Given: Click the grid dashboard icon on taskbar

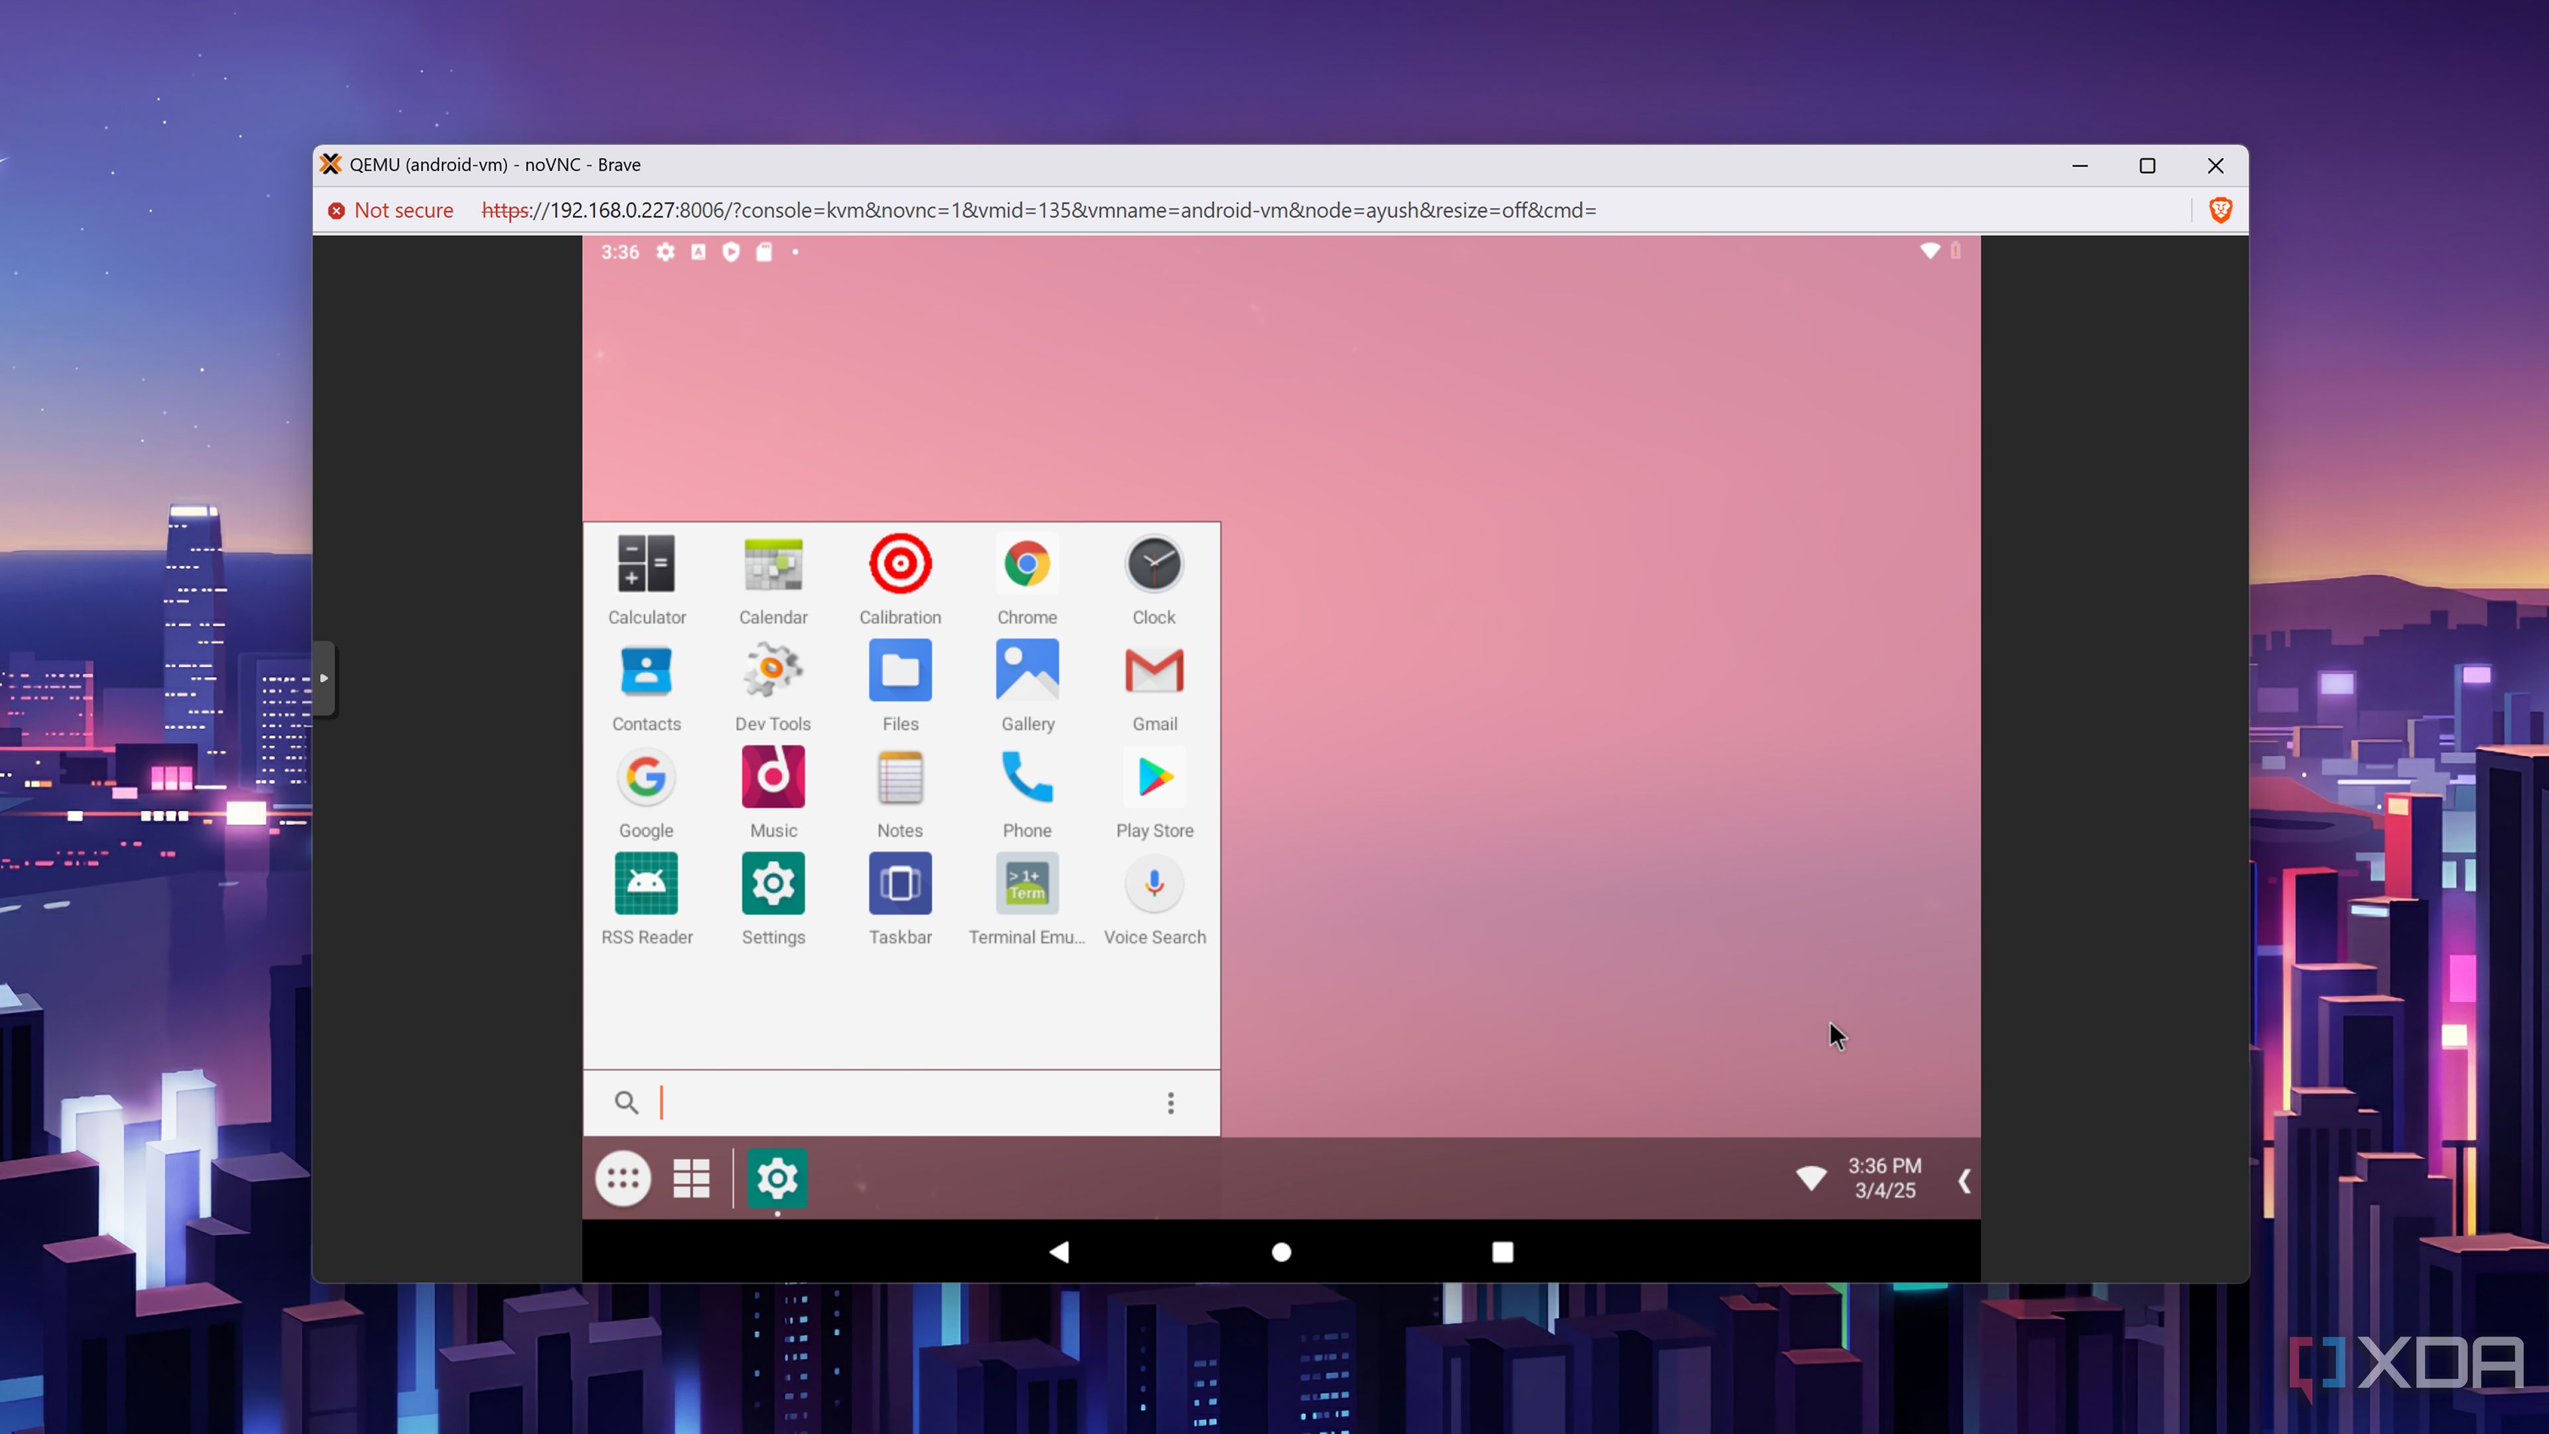Looking at the screenshot, I should tap(690, 1178).
